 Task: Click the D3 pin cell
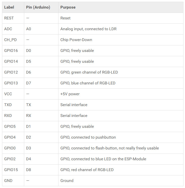coord(41,148)
